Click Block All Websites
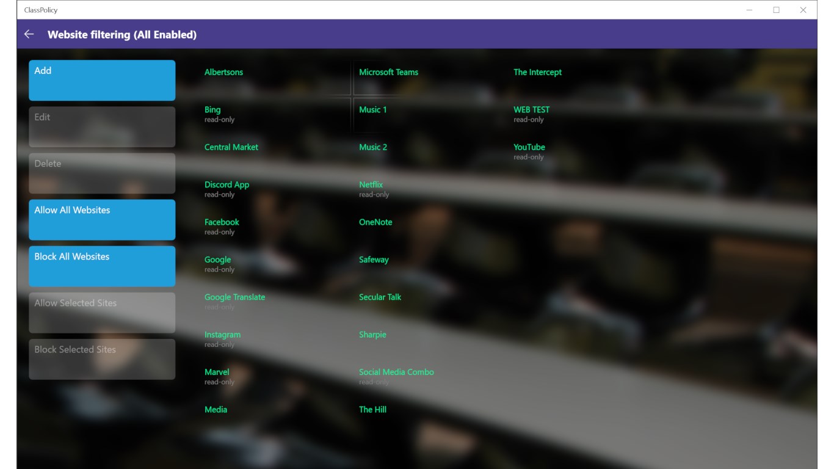Image resolution: width=834 pixels, height=469 pixels. pyautogui.click(x=102, y=266)
